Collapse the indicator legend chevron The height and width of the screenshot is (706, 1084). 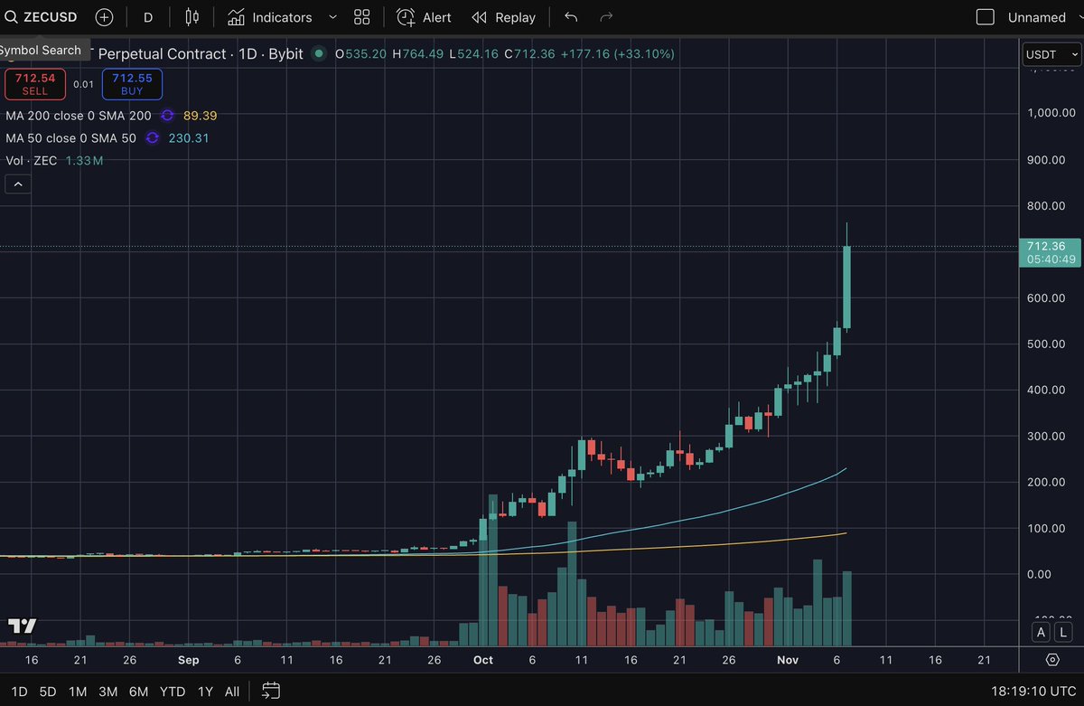(x=17, y=184)
